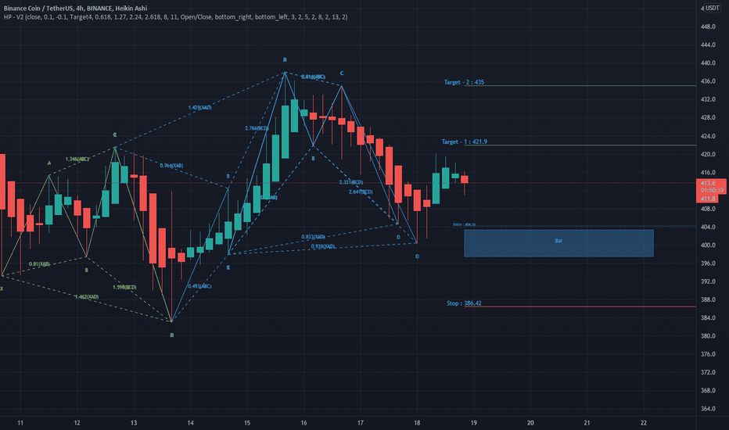The image size is (729, 430).
Task: Select the 1.462(XAD) ratio label
Action: point(87,296)
